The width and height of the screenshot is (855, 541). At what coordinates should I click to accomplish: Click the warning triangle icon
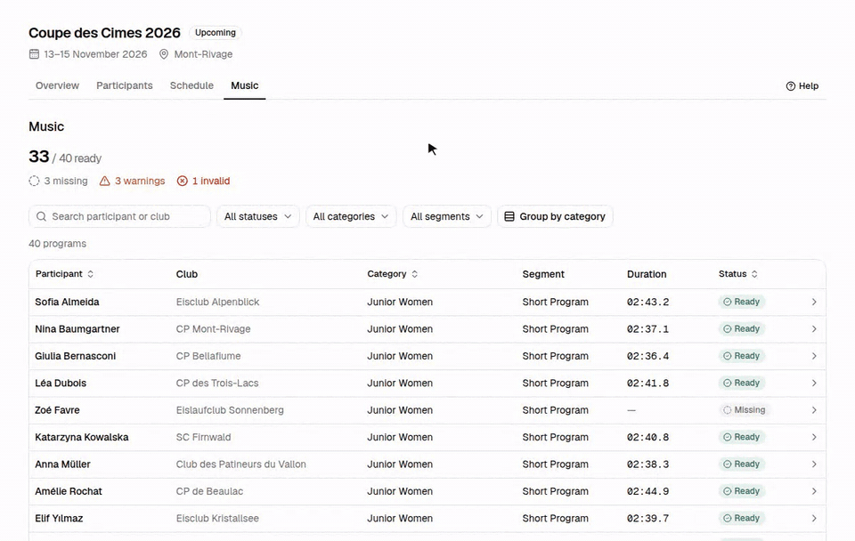[x=105, y=181]
